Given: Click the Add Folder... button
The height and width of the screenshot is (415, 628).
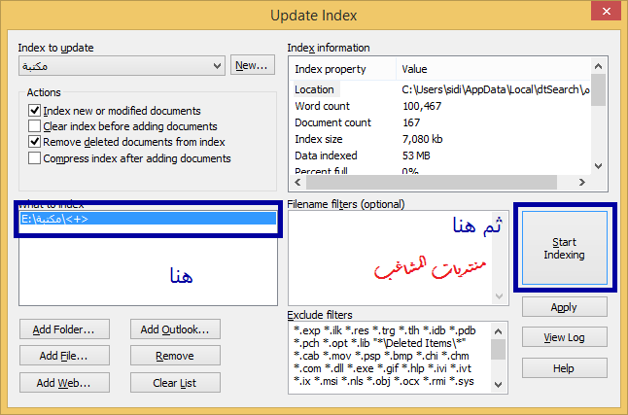Looking at the screenshot, I should (x=63, y=329).
